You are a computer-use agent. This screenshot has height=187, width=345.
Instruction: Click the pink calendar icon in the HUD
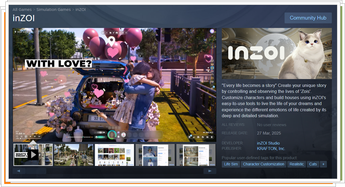click(x=123, y=135)
